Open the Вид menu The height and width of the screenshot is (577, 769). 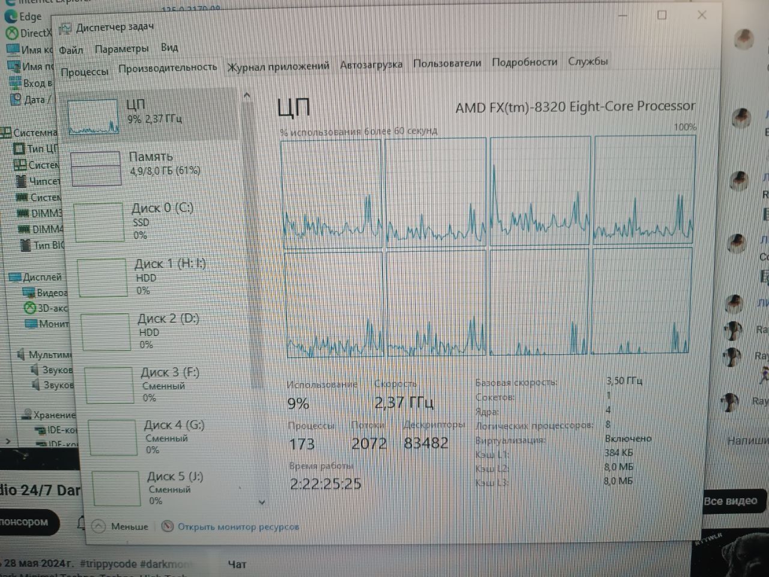tap(169, 47)
